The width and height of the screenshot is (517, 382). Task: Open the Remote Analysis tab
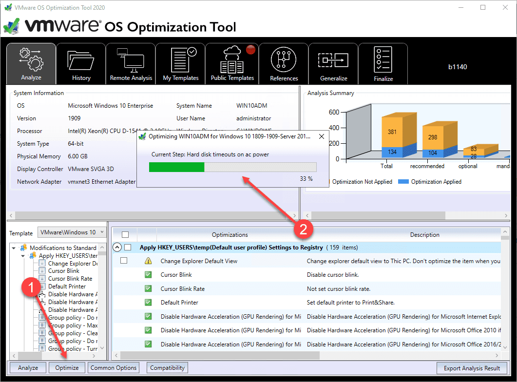131,64
